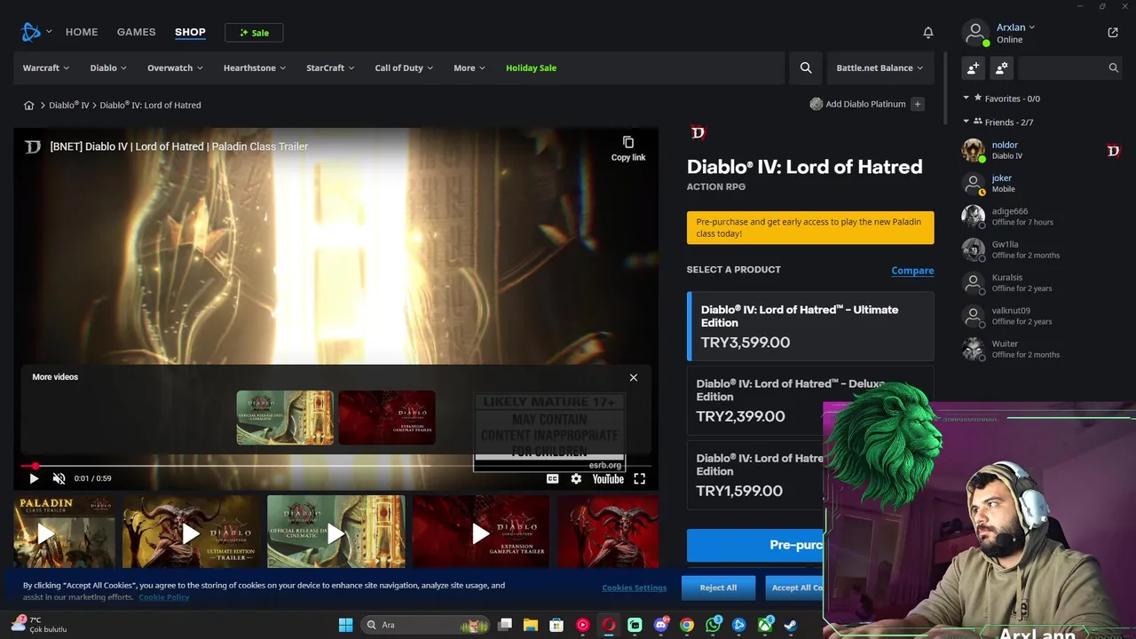
Task: Expand the StarCraft menu
Action: (330, 67)
